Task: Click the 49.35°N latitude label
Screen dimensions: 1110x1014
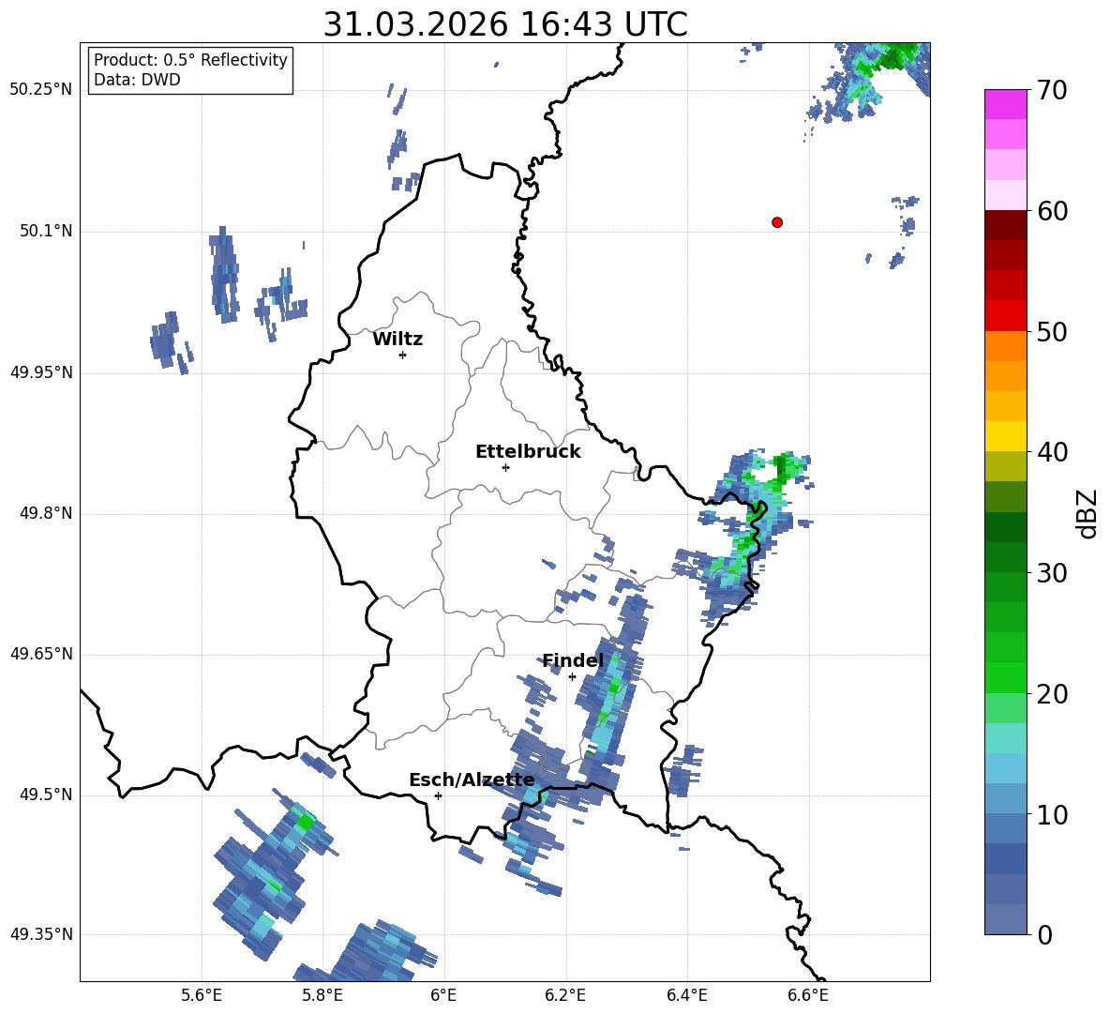Action: (x=41, y=934)
